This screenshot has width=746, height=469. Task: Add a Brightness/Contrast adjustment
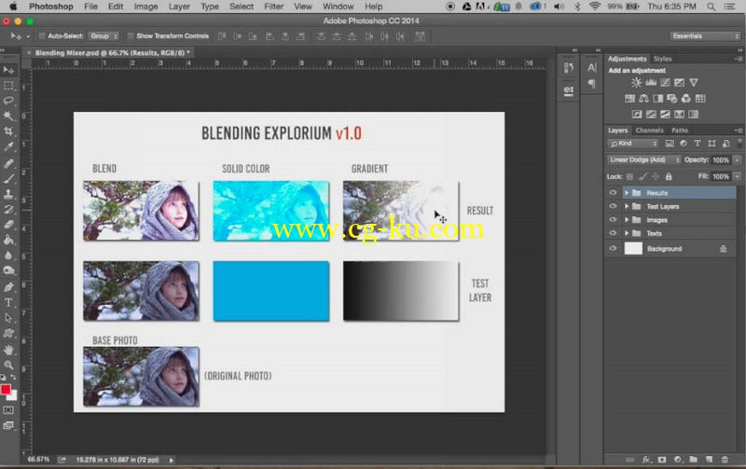636,83
